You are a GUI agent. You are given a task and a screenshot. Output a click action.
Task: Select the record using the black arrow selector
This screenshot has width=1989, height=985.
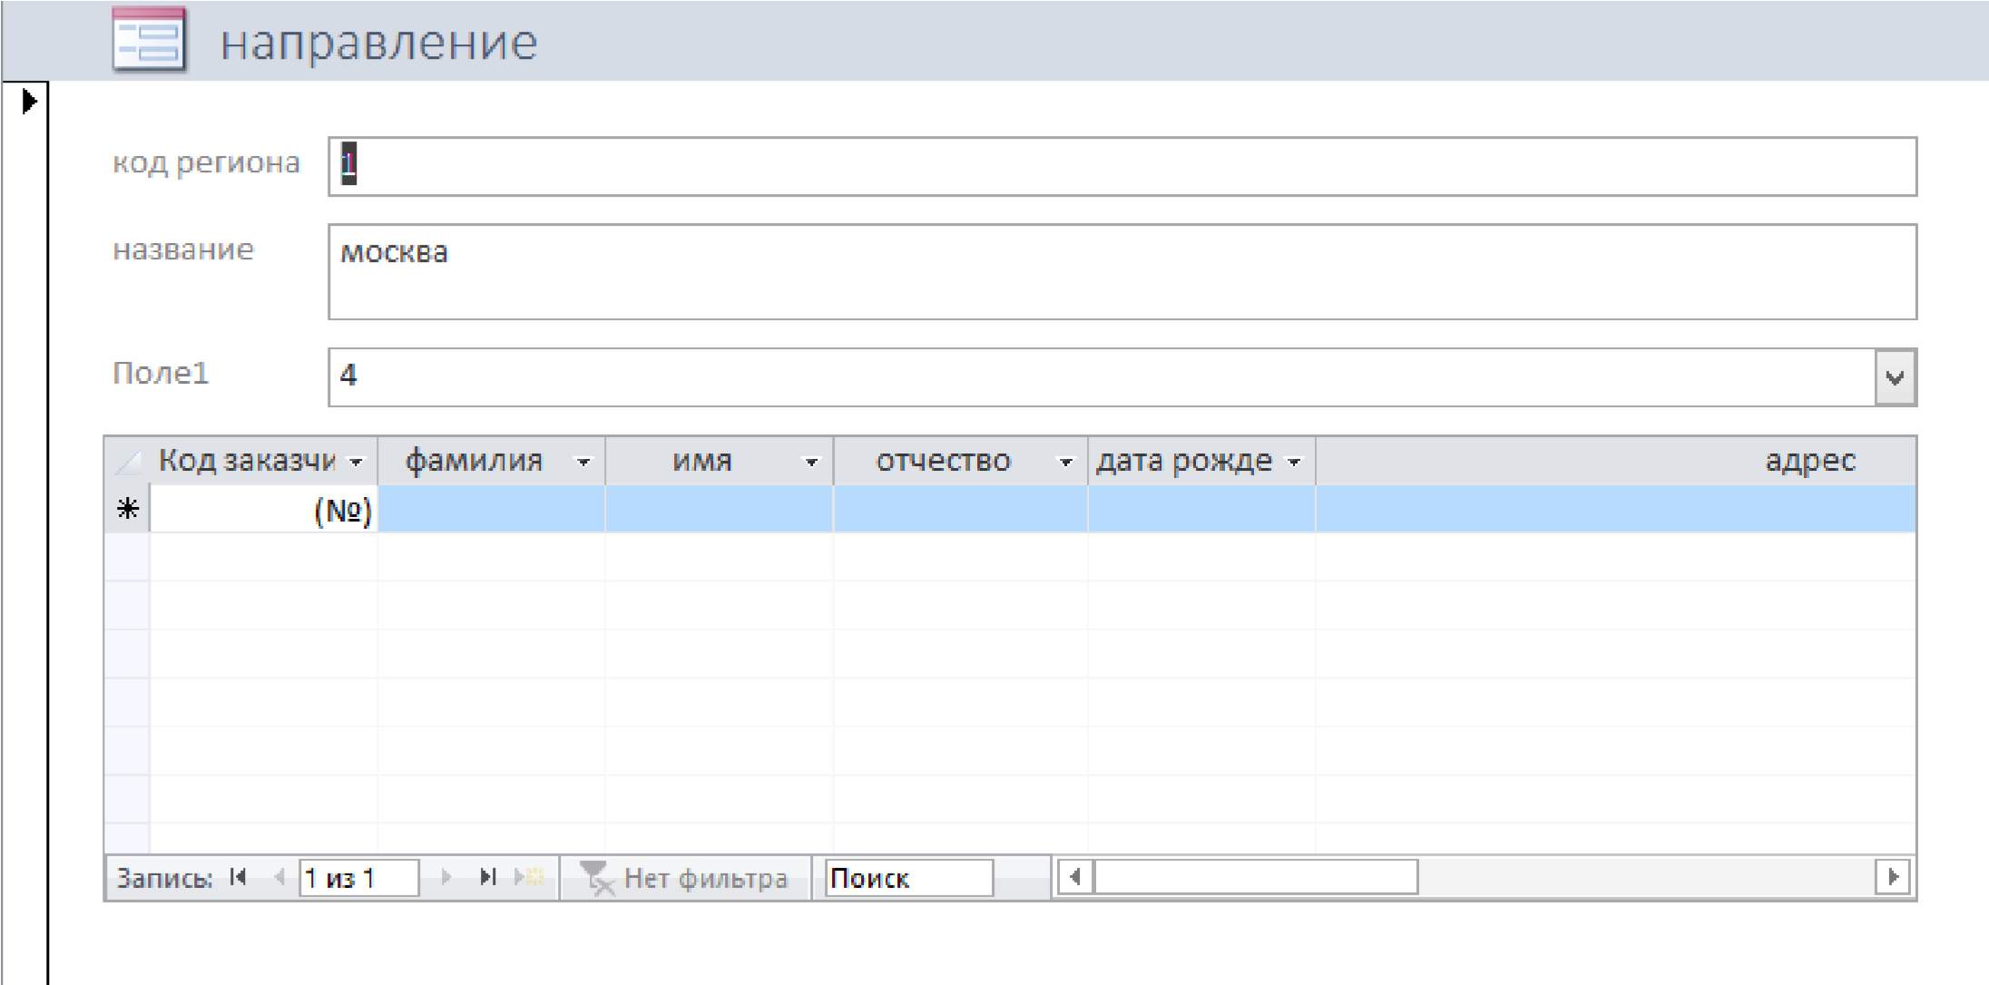point(30,101)
